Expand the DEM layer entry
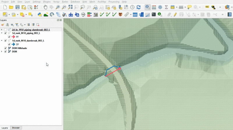Screen dimensions: 233x130 click(x=2, y=52)
